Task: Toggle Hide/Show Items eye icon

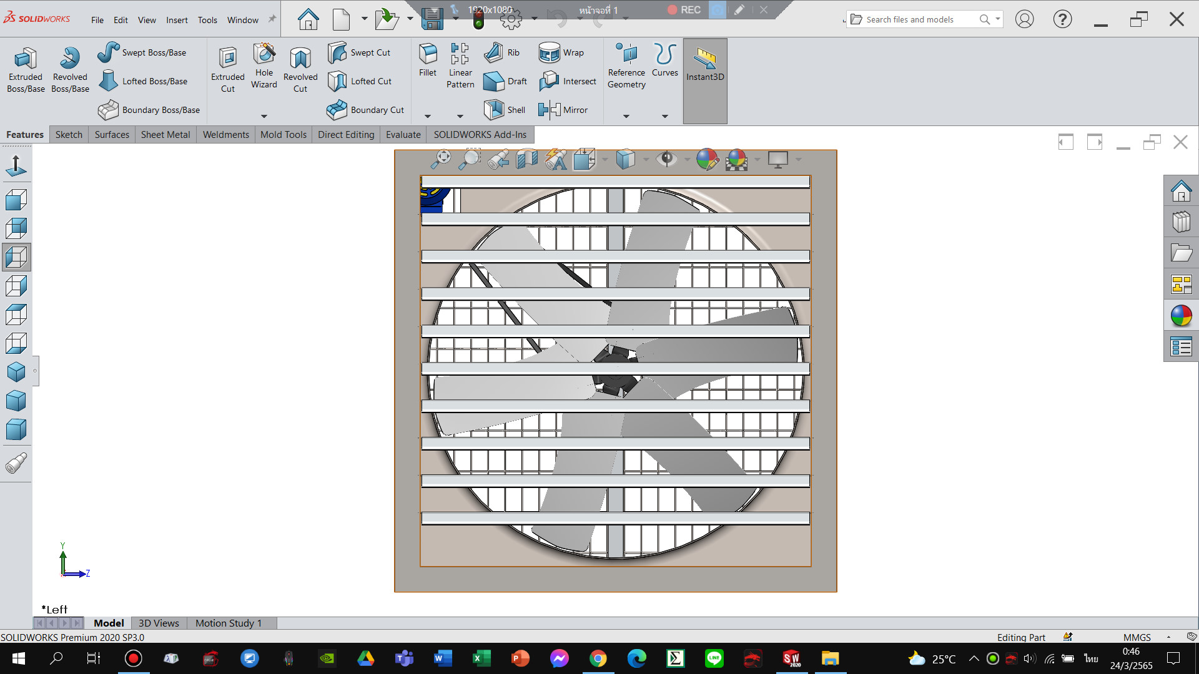Action: (666, 159)
